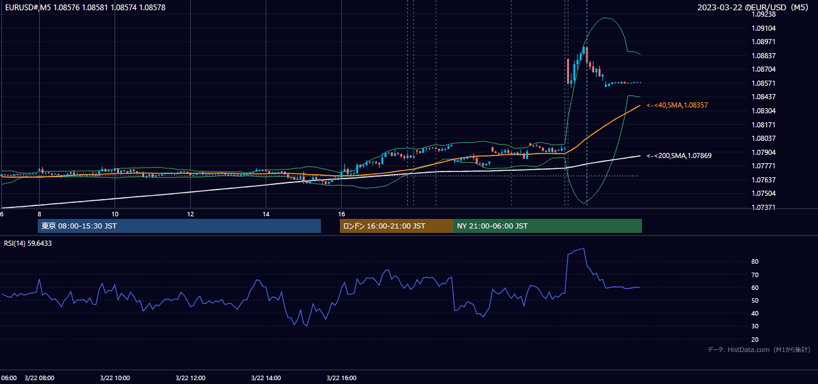Click the 200 SMA label 1.07869
The width and height of the screenshot is (818, 384).
pyautogui.click(x=679, y=156)
